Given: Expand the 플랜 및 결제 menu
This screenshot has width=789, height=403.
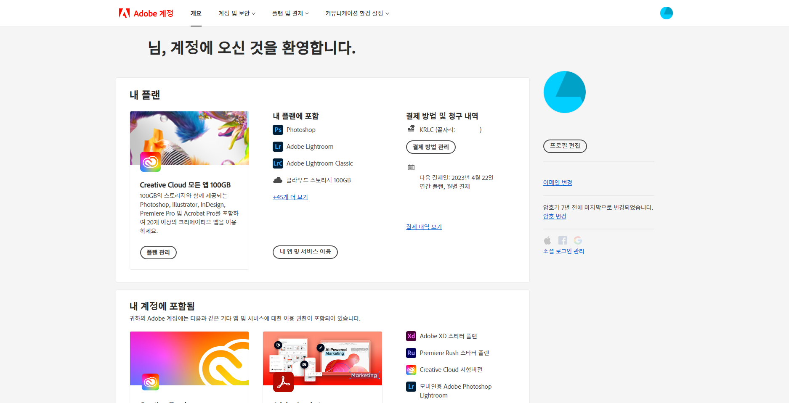Looking at the screenshot, I should click(x=290, y=13).
